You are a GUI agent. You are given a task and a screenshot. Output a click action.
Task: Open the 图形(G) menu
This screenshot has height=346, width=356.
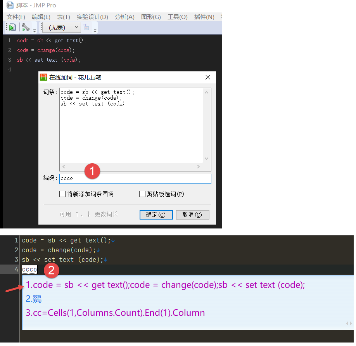click(151, 17)
